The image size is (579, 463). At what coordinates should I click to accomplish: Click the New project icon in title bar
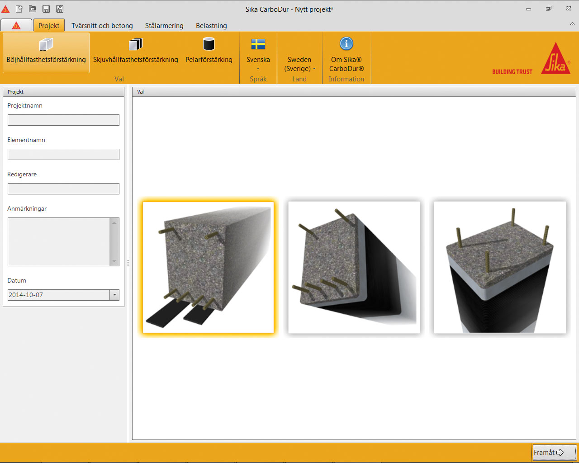point(19,9)
